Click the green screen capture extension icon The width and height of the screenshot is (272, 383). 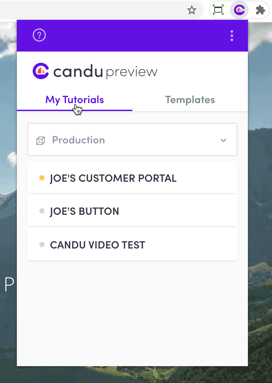coord(218,10)
